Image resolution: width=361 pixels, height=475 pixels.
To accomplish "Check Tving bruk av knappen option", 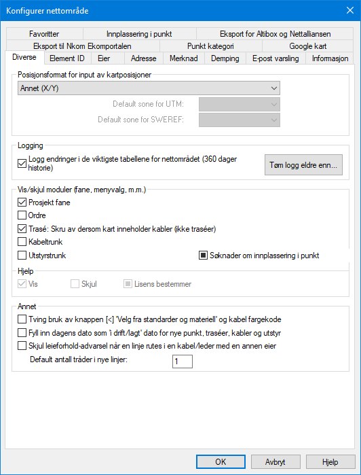I will 22,319.
